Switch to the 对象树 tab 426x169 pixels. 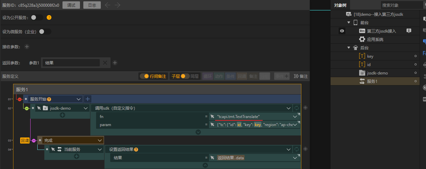coord(340,5)
